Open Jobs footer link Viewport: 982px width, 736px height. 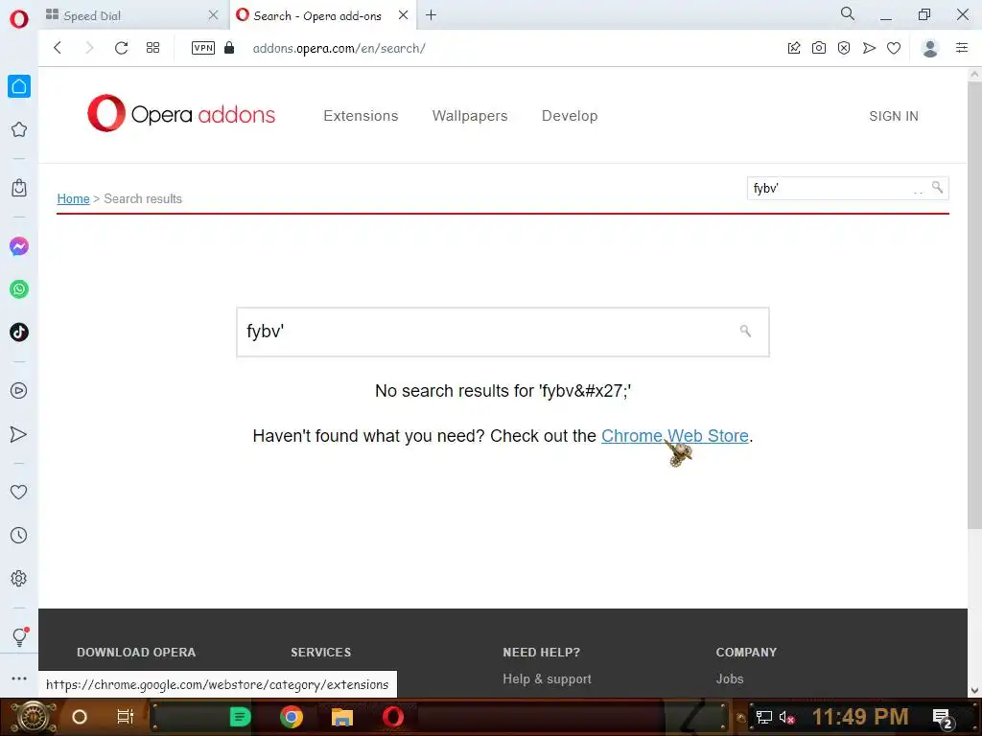pyautogui.click(x=730, y=679)
